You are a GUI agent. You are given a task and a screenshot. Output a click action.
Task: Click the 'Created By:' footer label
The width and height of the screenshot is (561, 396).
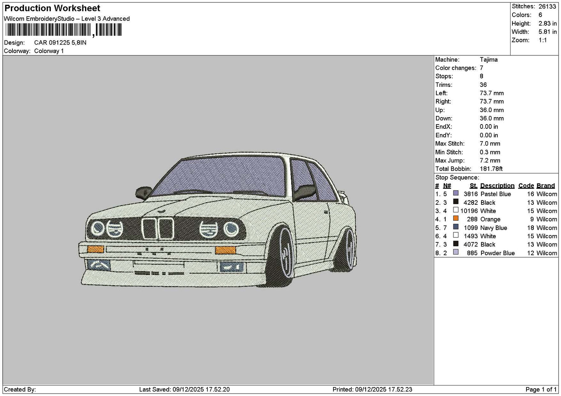(20, 390)
